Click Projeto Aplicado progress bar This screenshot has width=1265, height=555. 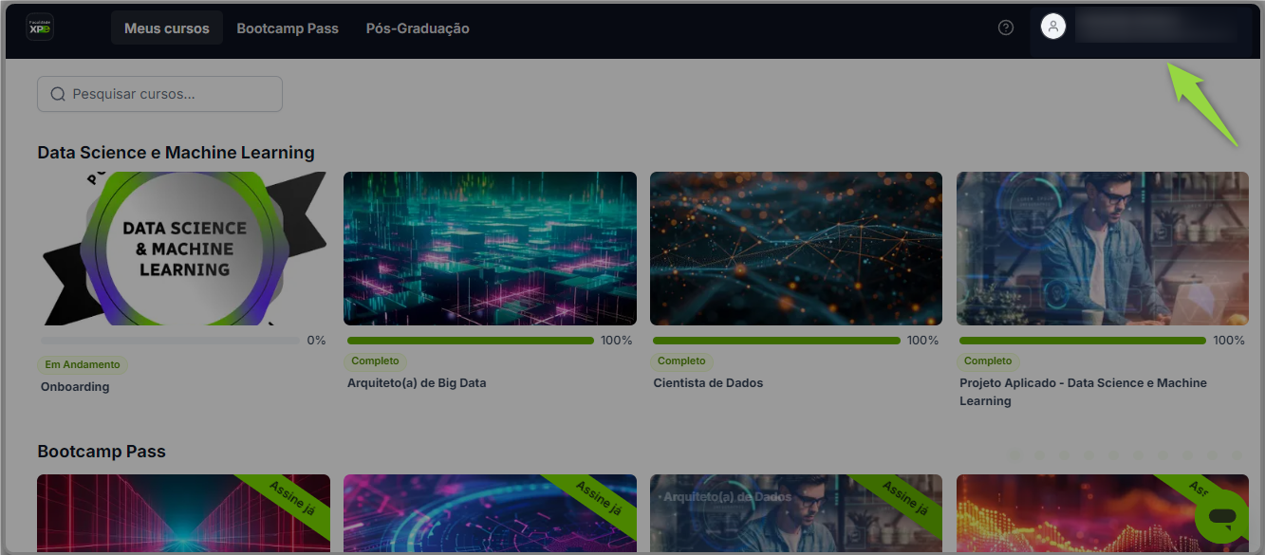tap(1083, 341)
